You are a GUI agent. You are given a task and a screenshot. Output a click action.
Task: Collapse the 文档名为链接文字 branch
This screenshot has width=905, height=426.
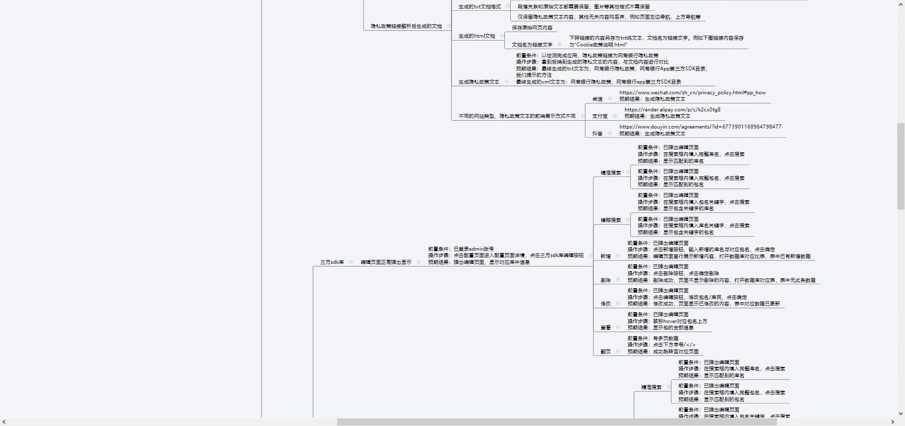point(560,44)
